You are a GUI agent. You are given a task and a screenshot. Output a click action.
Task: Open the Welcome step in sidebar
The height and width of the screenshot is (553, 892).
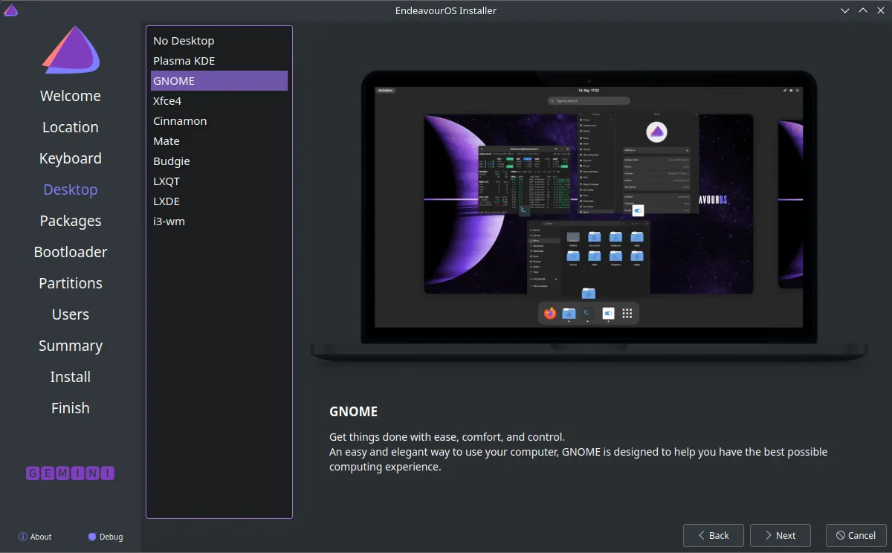click(71, 96)
